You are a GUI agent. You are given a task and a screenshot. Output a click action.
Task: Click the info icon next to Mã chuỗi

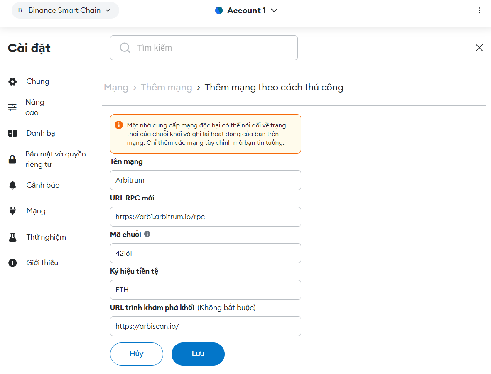pos(147,234)
